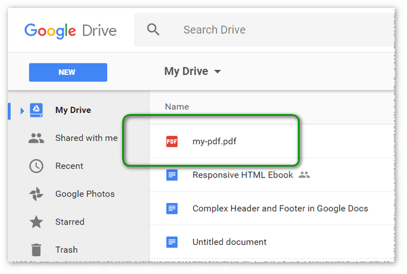Viewport: 407px width, 274px height.
Task: Click the shared people icon beside Responsive HTML Ebook
Action: pos(304,175)
